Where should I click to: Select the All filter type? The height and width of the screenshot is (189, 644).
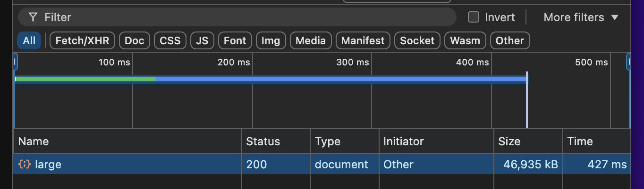(x=29, y=40)
